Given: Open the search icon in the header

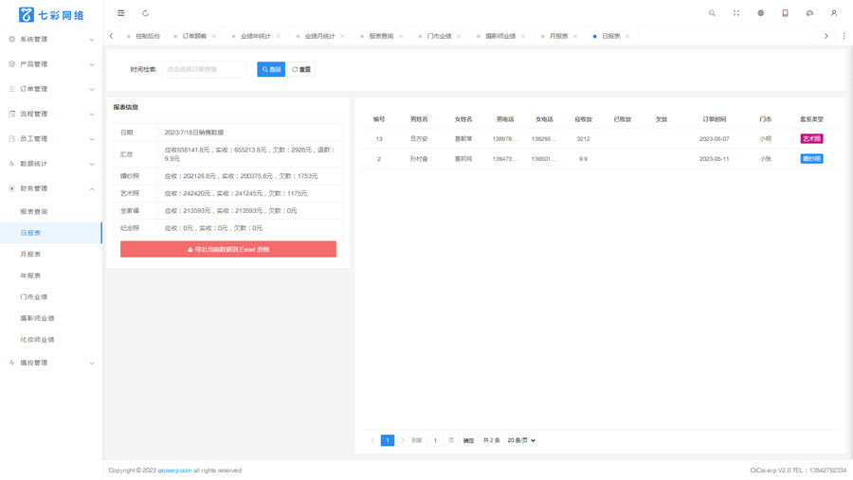Looking at the screenshot, I should point(712,13).
